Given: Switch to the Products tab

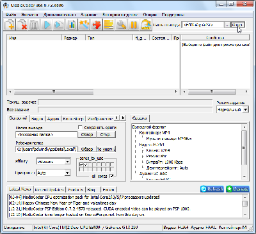Looking at the screenshot, I should pos(76,190).
